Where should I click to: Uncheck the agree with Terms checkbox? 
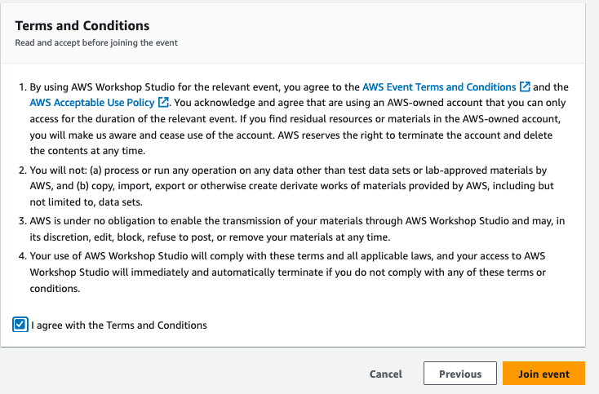20,325
